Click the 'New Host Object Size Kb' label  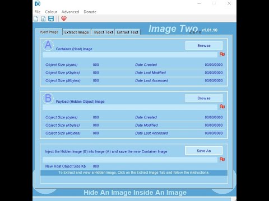pos(66,166)
